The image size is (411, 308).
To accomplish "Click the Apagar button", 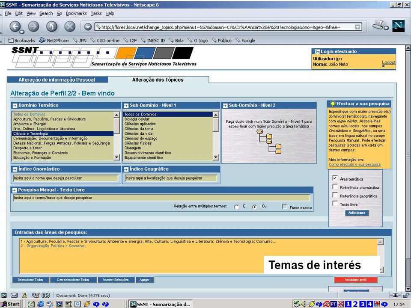I will coord(145,280).
